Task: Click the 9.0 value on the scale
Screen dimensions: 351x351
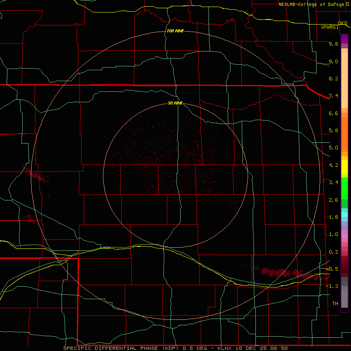Action: pyautogui.click(x=333, y=61)
